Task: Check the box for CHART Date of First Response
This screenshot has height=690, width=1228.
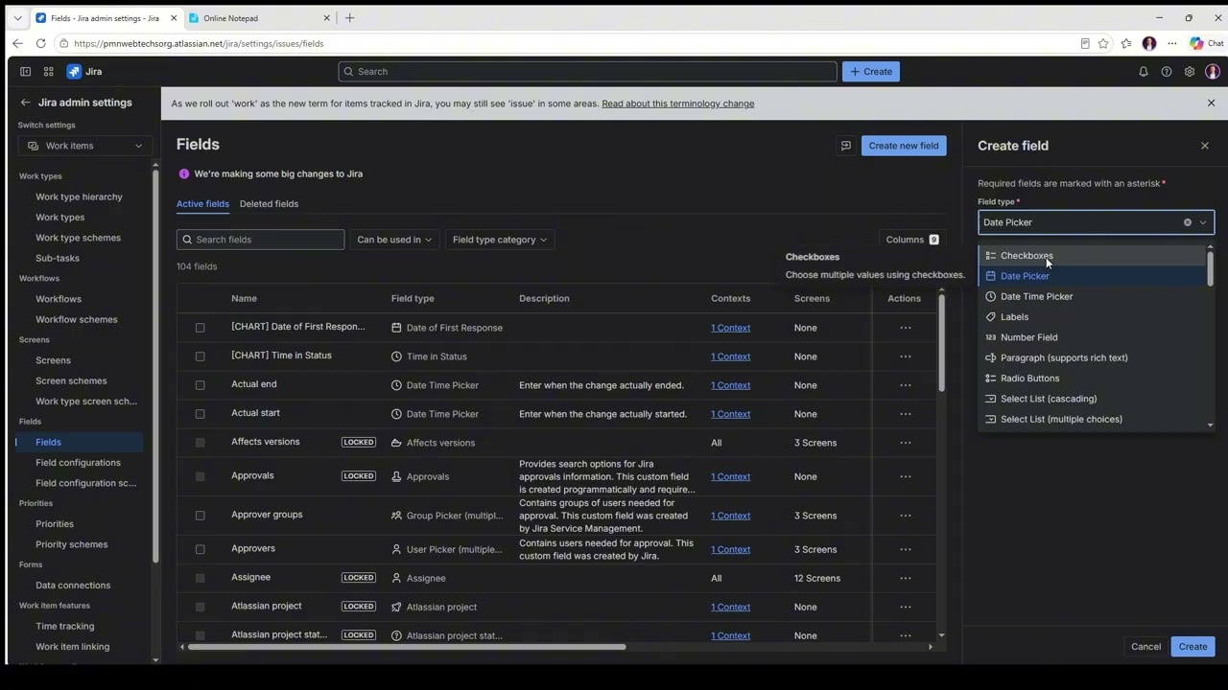Action: pos(200,328)
